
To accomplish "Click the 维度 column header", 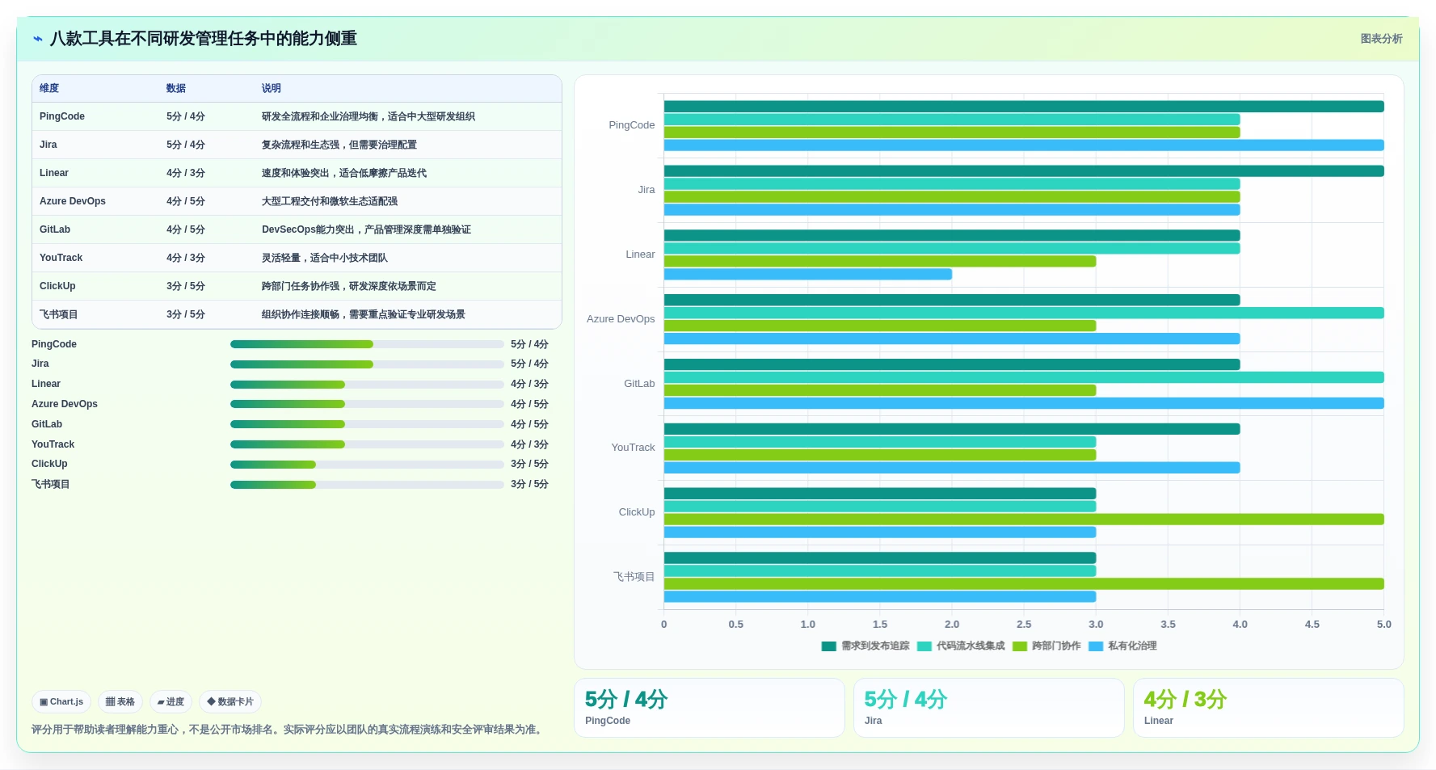I will (x=49, y=88).
